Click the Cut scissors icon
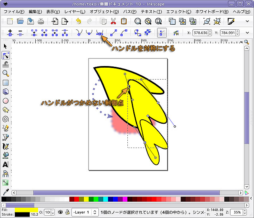Viewport: 254px width, 218px height. [x=114, y=21]
